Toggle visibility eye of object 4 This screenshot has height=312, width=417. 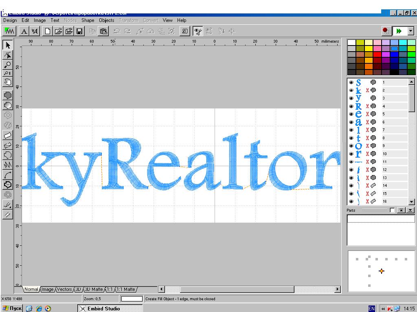[x=351, y=106]
